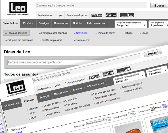Viewport: 168px width, 133px height.
Task: Open Lacas topic
Action: [x=144, y=33]
